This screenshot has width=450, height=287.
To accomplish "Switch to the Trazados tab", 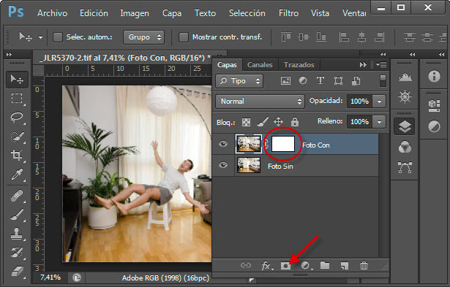I will 299,65.
